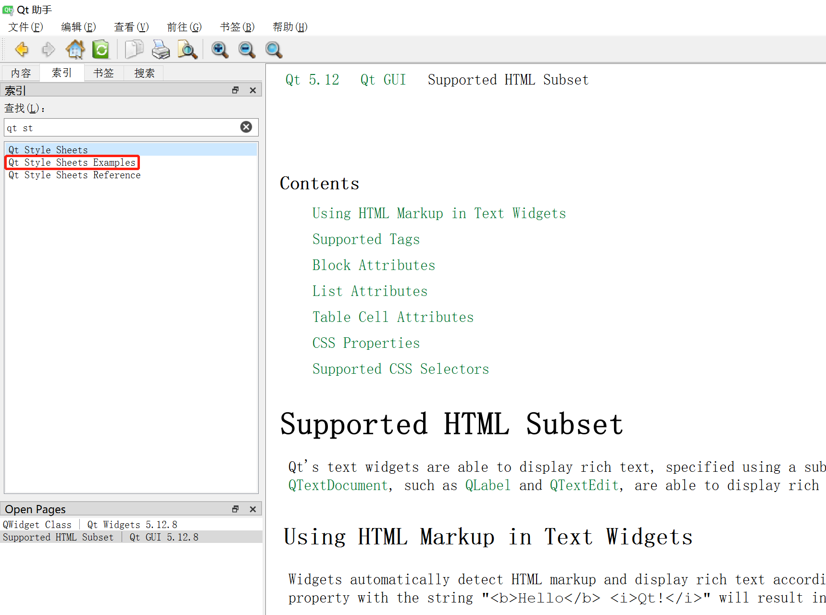Go back with the yellow arrow

click(22, 49)
